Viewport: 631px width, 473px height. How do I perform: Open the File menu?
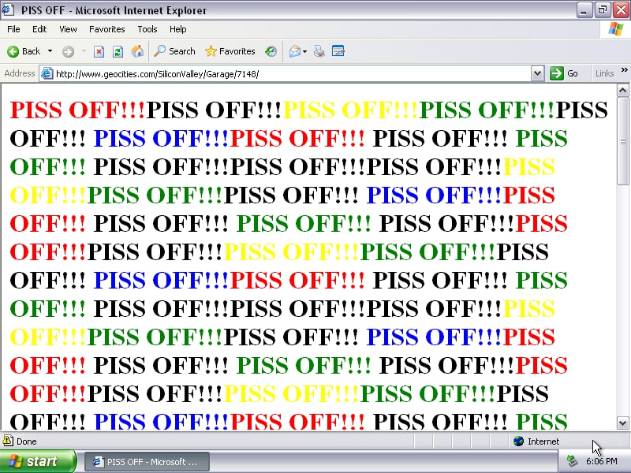[13, 29]
